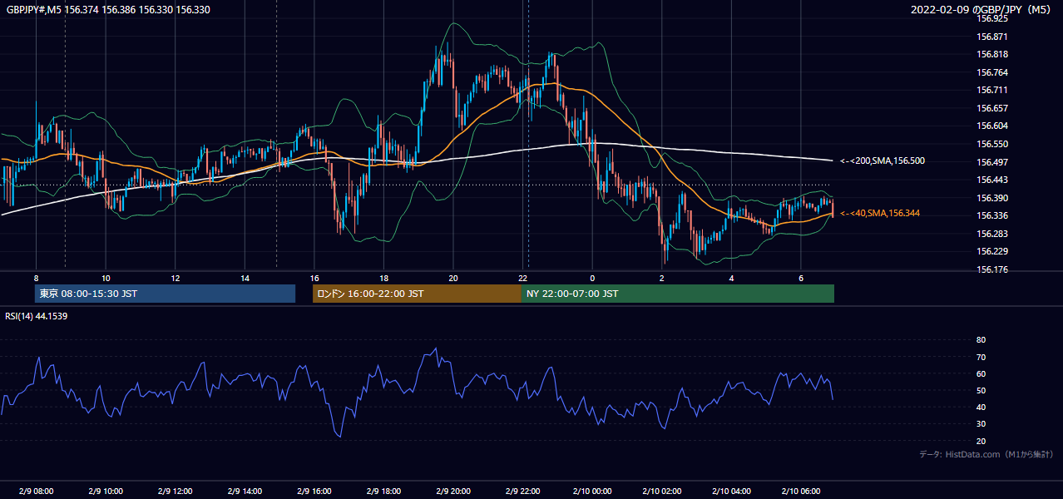This screenshot has width=1063, height=499.
Task: Click hour label 6 under price chart
Action: 801,278
